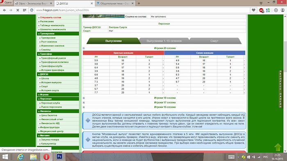Viewport: 287px width, 161px height.
Task: Open Adblock extension icon
Action: (x=261, y=10)
